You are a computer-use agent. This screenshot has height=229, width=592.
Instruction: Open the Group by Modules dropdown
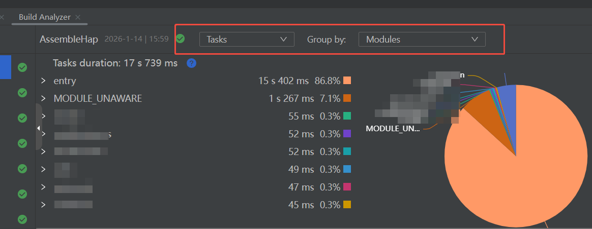click(x=422, y=39)
